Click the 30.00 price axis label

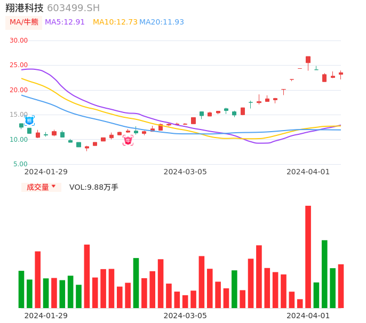coord(19,41)
